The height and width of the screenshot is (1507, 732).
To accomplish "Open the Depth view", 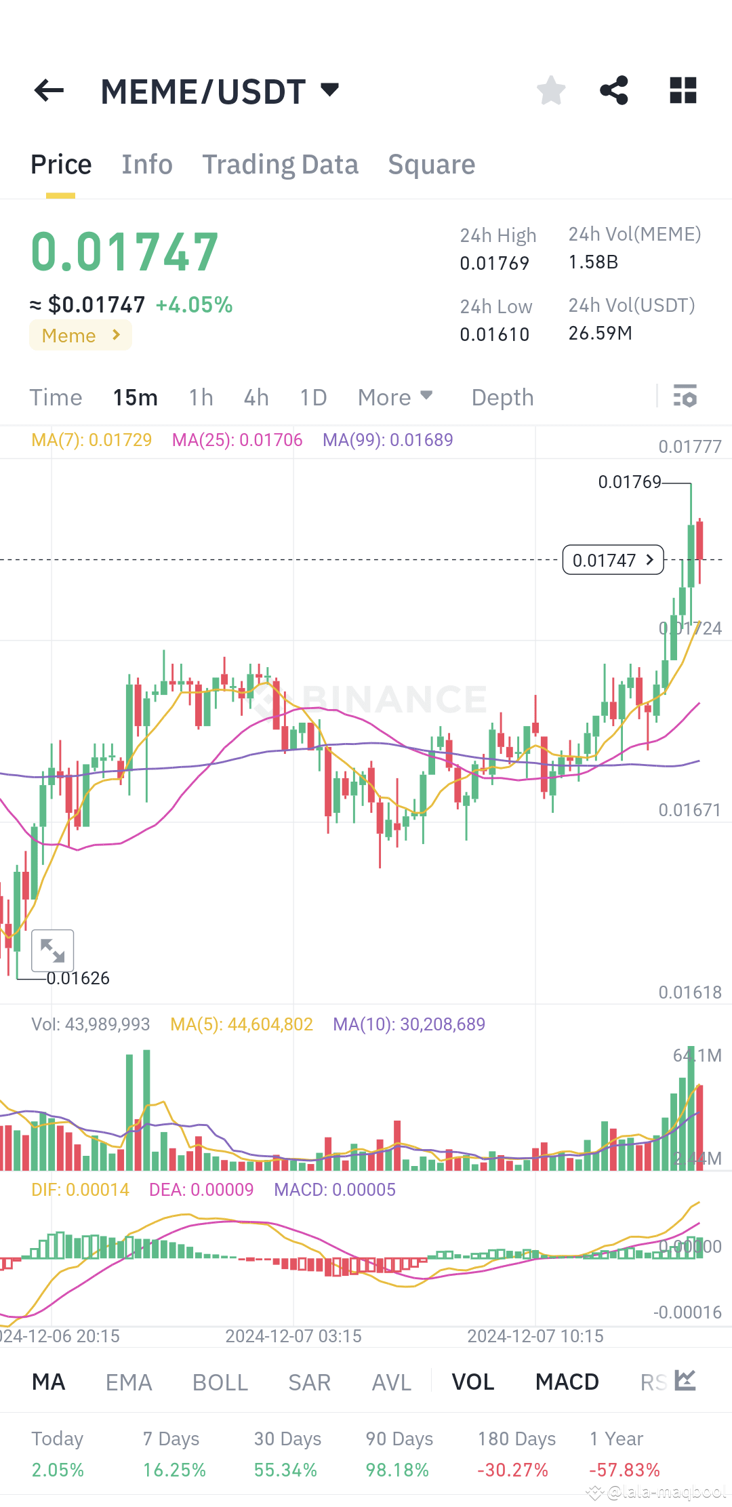I will click(501, 397).
